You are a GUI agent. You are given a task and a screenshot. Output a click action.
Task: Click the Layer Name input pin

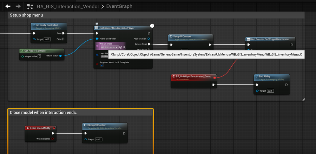click(x=97, y=55)
